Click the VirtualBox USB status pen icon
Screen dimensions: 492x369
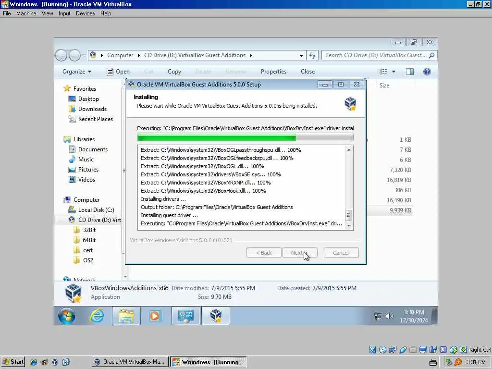(x=403, y=350)
